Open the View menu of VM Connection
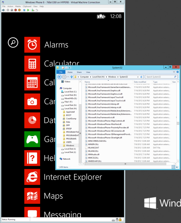This screenshot has height=223, width=181. tap(35, 6)
